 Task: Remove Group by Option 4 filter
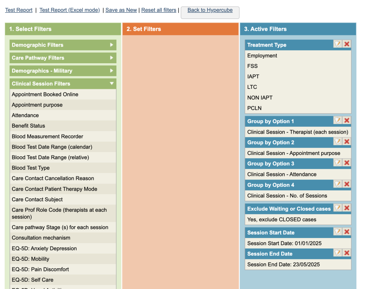pyautogui.click(x=347, y=184)
